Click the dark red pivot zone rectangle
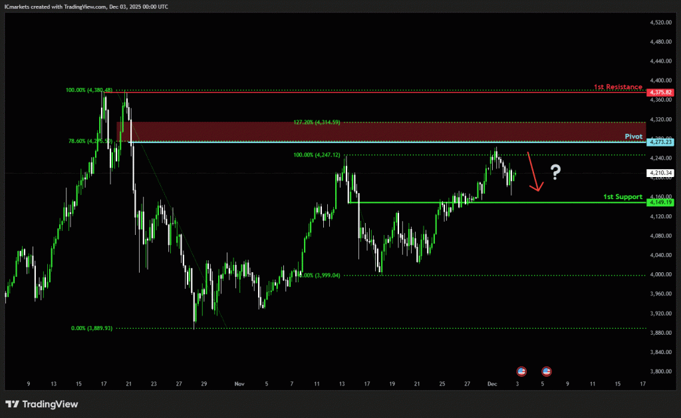The image size is (681, 418). tap(379, 131)
